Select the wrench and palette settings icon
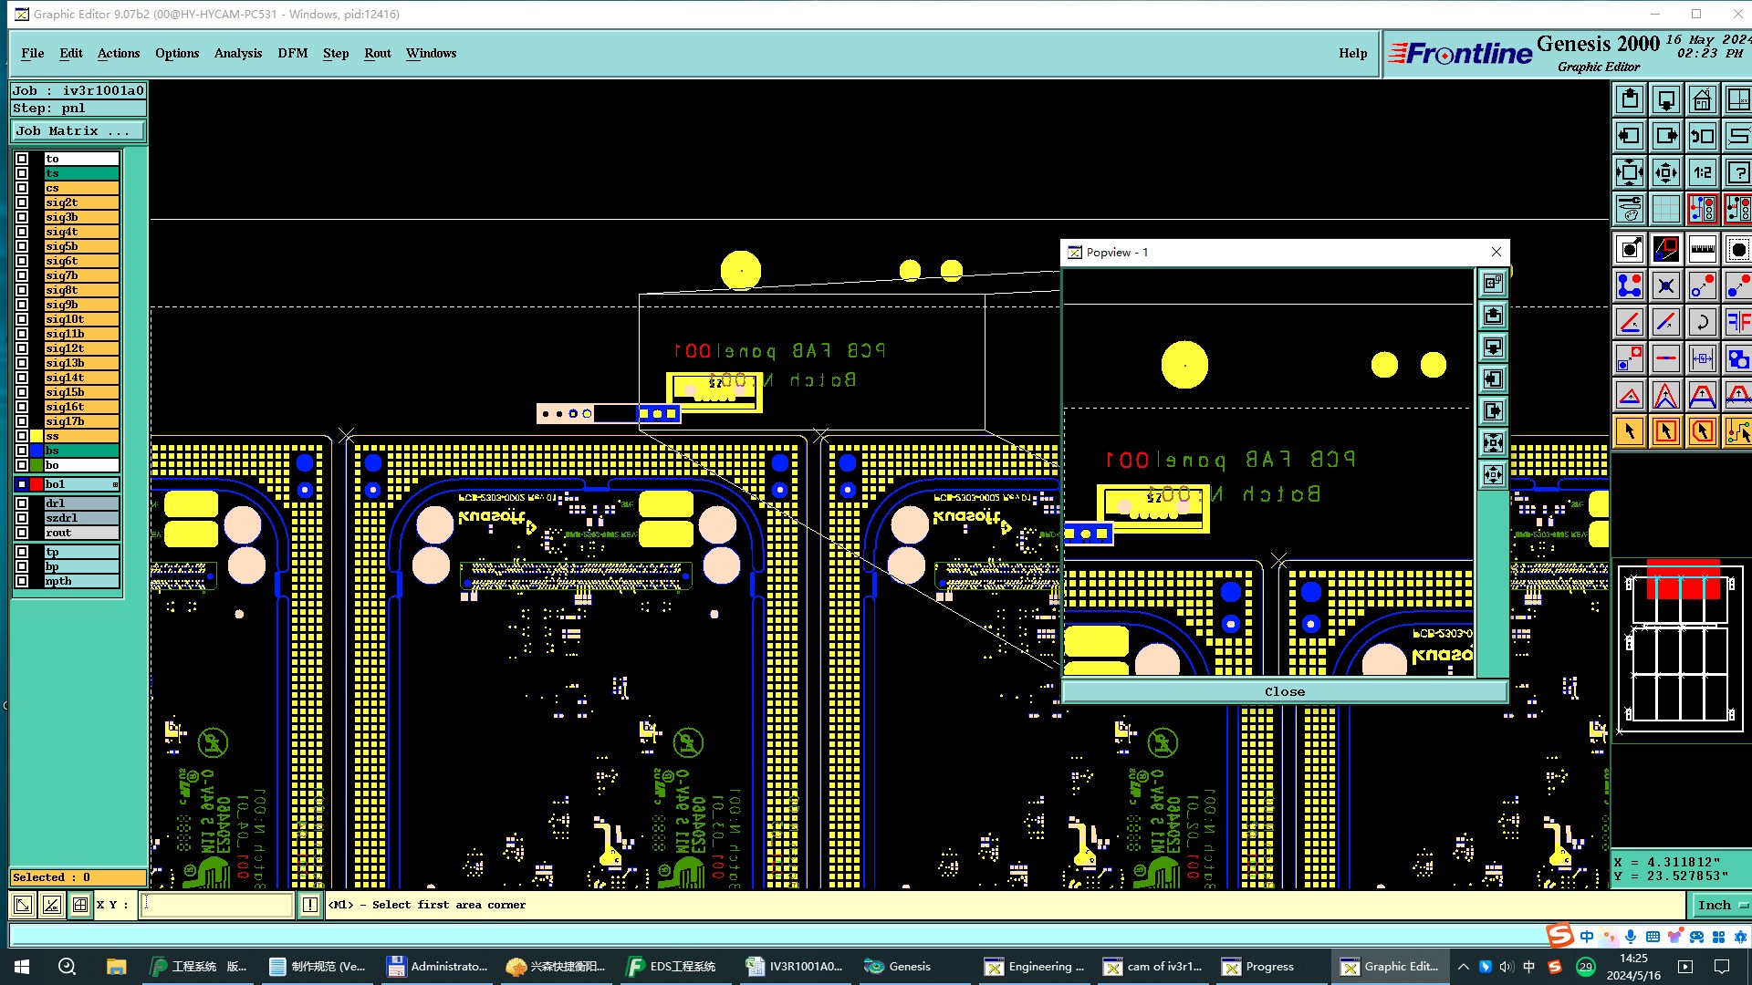 [x=1630, y=209]
